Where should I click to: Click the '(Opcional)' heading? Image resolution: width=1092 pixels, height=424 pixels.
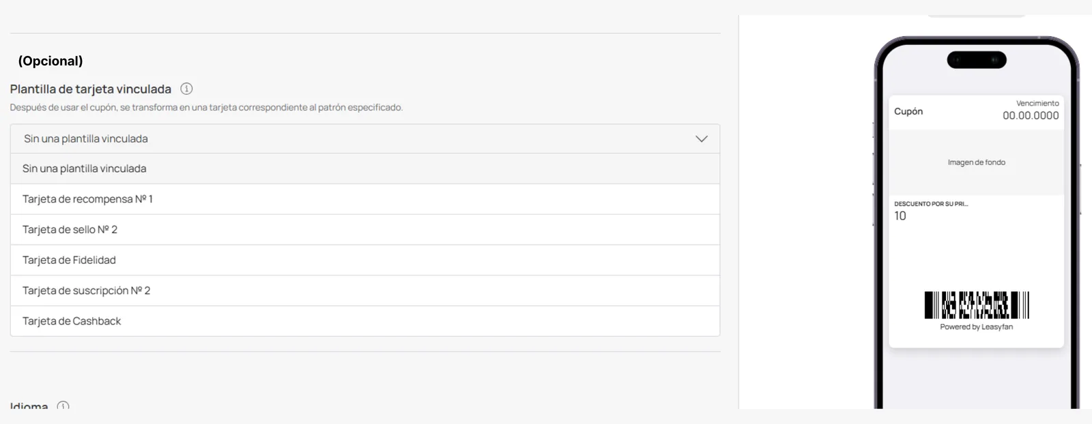(x=51, y=61)
